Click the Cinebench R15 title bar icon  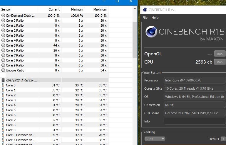tap(145, 10)
